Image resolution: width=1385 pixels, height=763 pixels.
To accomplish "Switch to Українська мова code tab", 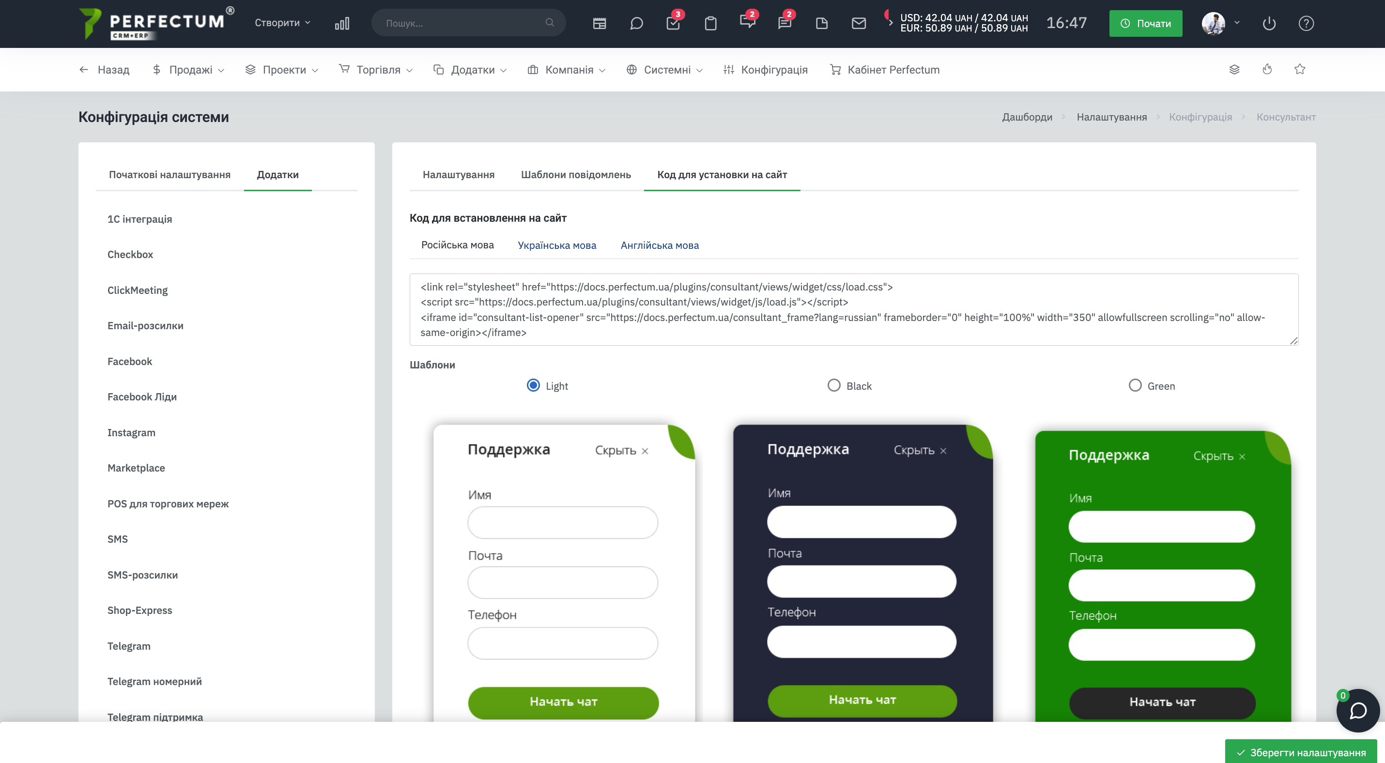I will pos(557,245).
